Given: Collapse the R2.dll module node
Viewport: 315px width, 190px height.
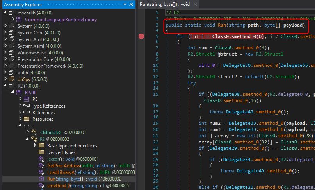Looking at the screenshot, I should [x=12, y=92].
